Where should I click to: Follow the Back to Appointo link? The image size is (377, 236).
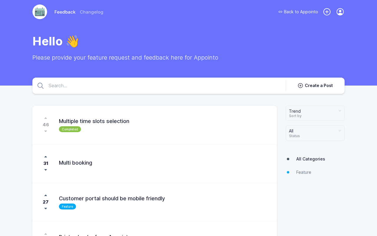(x=298, y=12)
